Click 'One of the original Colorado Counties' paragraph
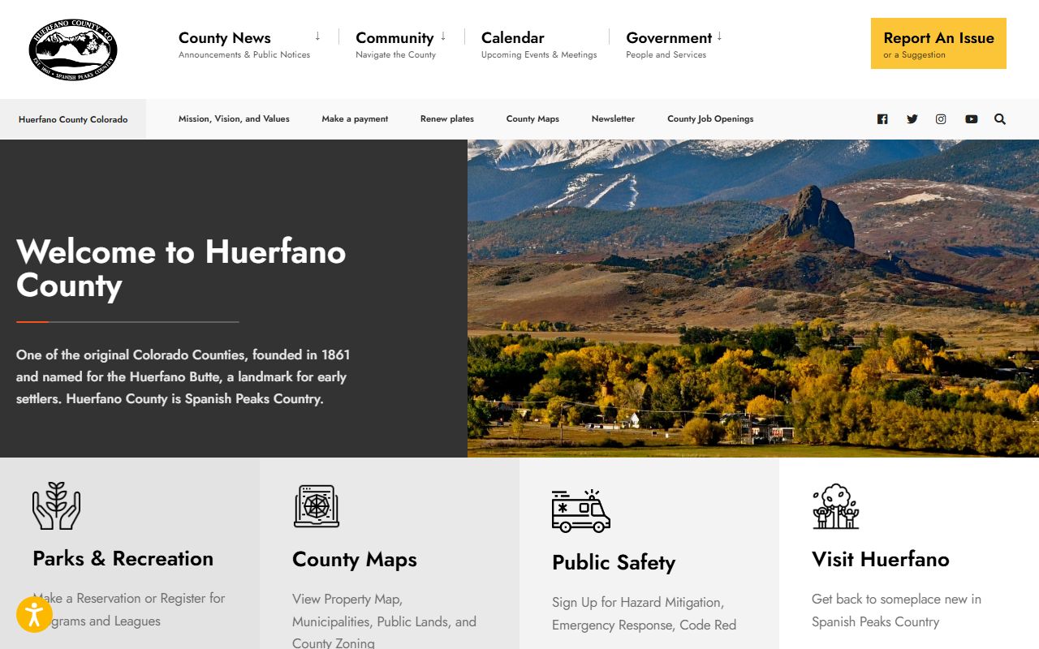Screen dimensions: 1039x649 click(183, 376)
